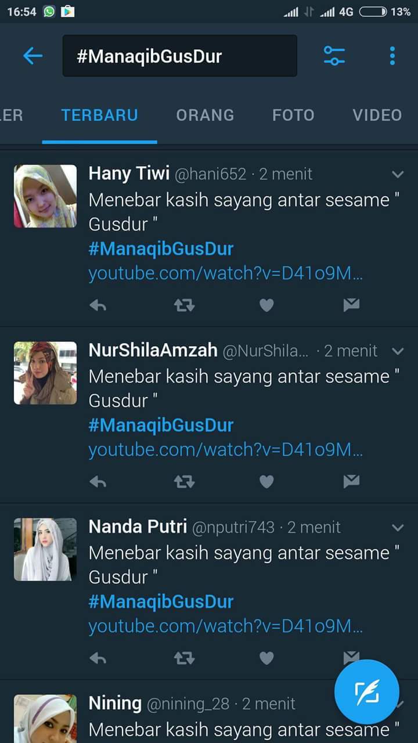Open the three-dot overflow menu
This screenshot has height=743, width=418.
[x=392, y=56]
